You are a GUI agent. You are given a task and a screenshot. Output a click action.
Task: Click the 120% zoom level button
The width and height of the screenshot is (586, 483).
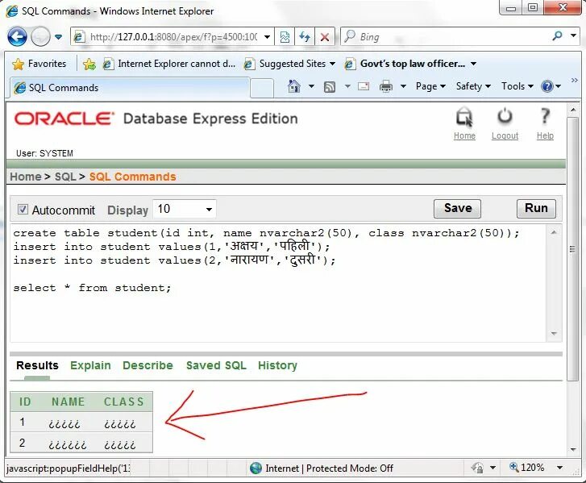point(526,468)
